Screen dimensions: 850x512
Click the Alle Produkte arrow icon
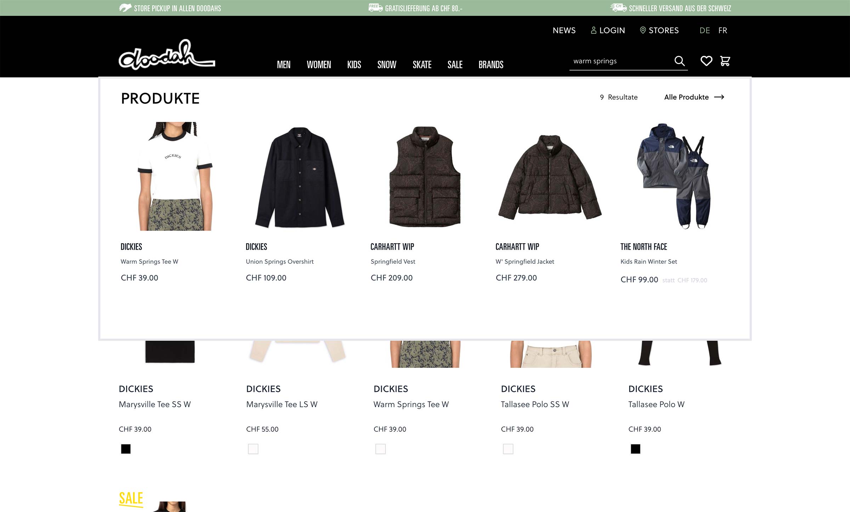(x=719, y=97)
